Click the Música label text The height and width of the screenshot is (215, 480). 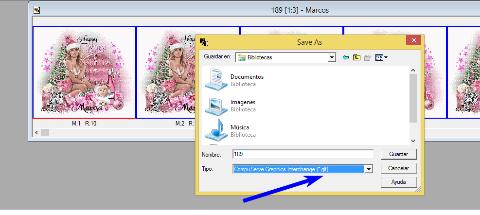click(240, 127)
